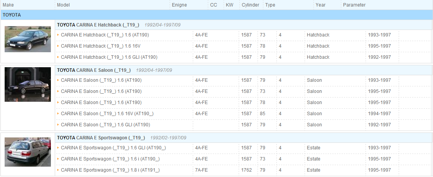433x177 pixels.
Task: Click the Enigne column header
Action: point(180,5)
